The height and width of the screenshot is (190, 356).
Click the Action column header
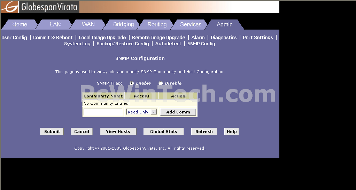[x=178, y=96]
